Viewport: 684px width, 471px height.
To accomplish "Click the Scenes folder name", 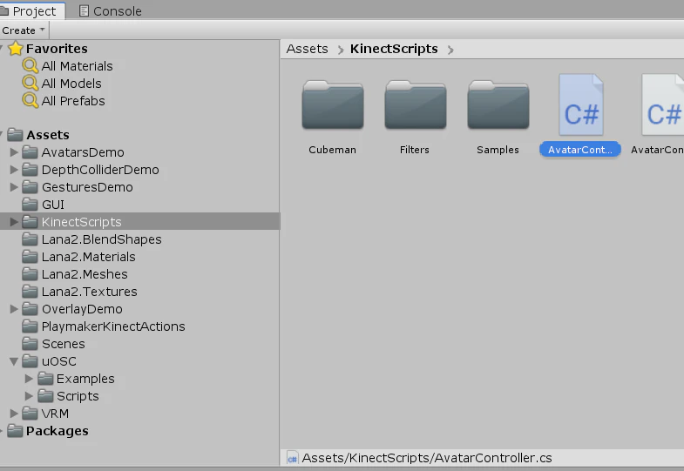I will click(64, 344).
